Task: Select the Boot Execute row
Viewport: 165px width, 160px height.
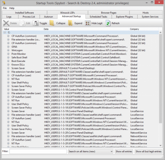Action: [x=81, y=61]
